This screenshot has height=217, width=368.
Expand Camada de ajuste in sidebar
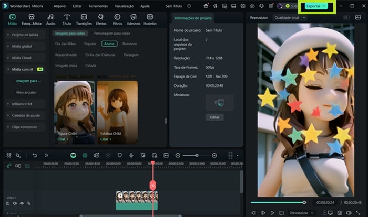(x=25, y=115)
